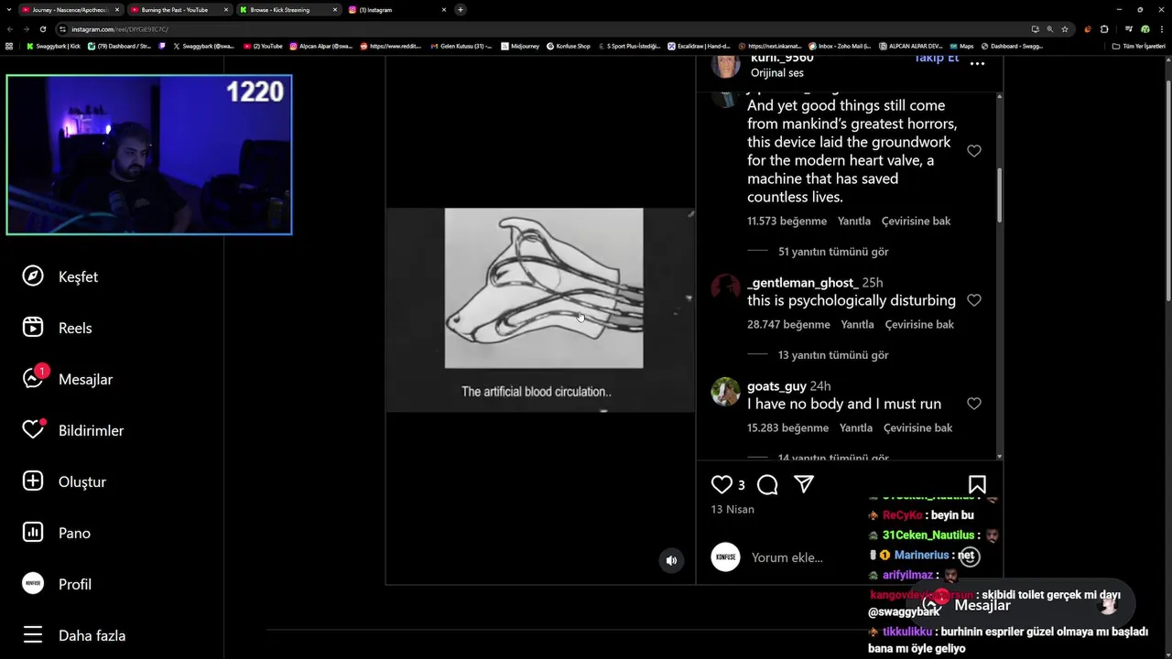1172x659 pixels.
Task: Click the '15.283 beğenme' likes count
Action: 787,427
